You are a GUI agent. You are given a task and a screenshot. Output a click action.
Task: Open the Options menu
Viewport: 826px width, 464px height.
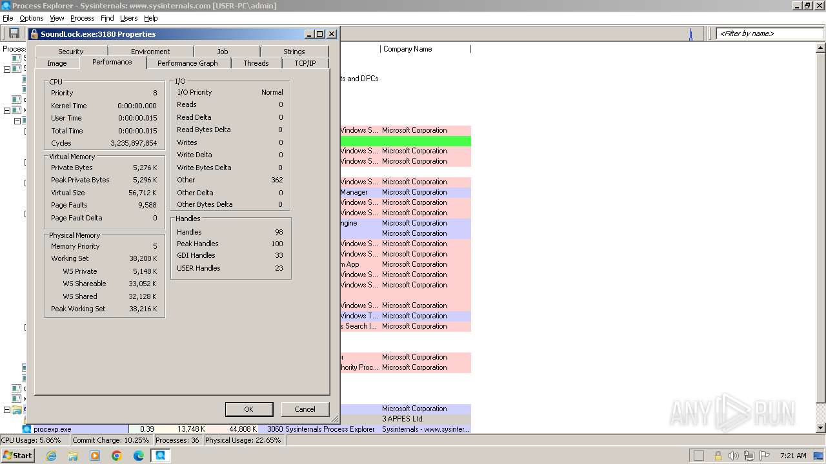point(31,18)
